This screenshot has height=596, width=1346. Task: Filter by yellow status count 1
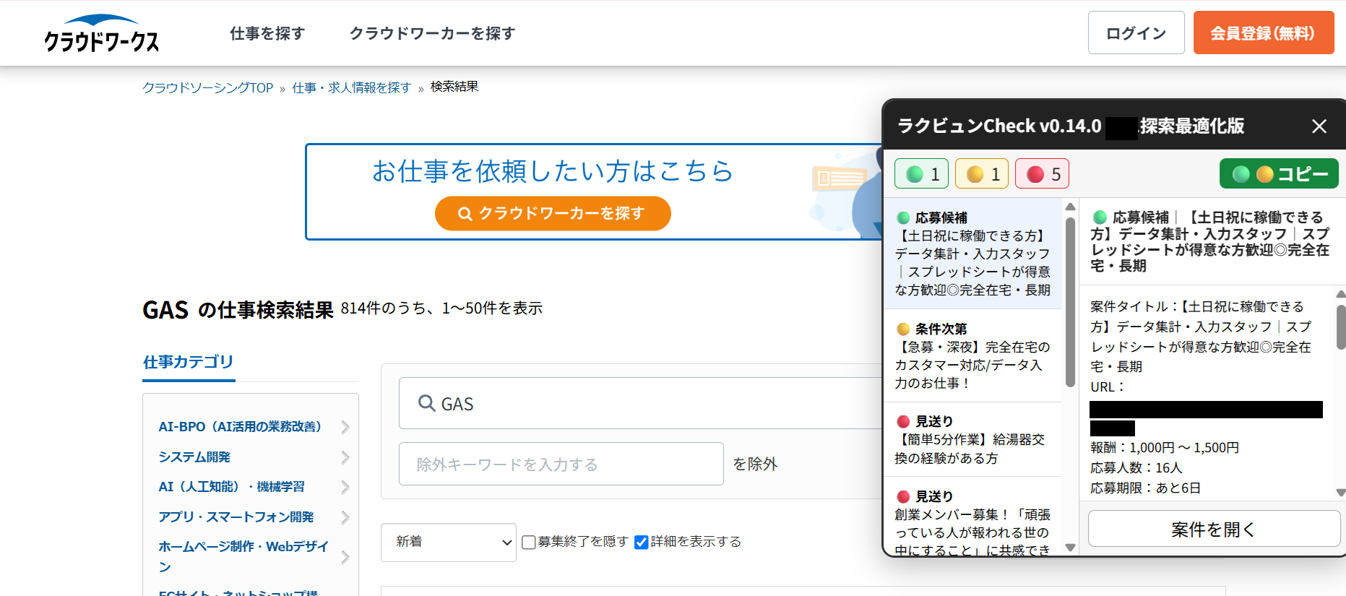tap(982, 174)
